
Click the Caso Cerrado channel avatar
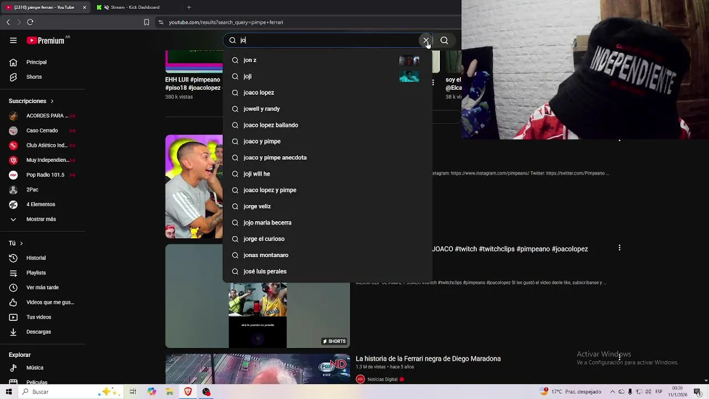coord(13,131)
